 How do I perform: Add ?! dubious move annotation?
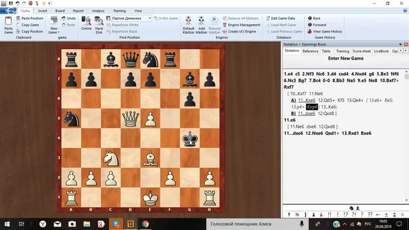tap(353, 215)
